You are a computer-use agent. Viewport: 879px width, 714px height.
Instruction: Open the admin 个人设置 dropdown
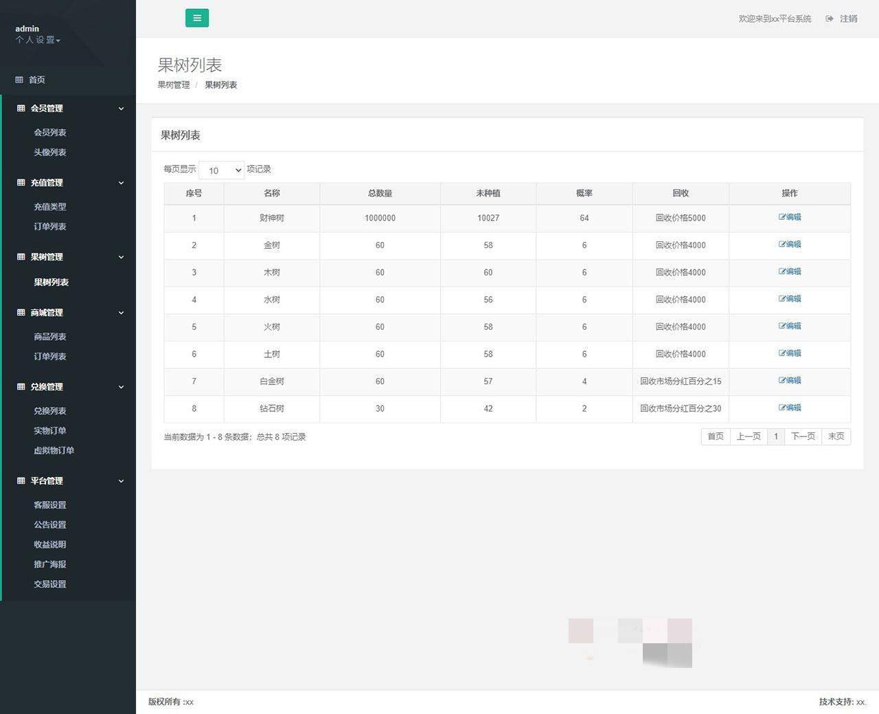(38, 40)
